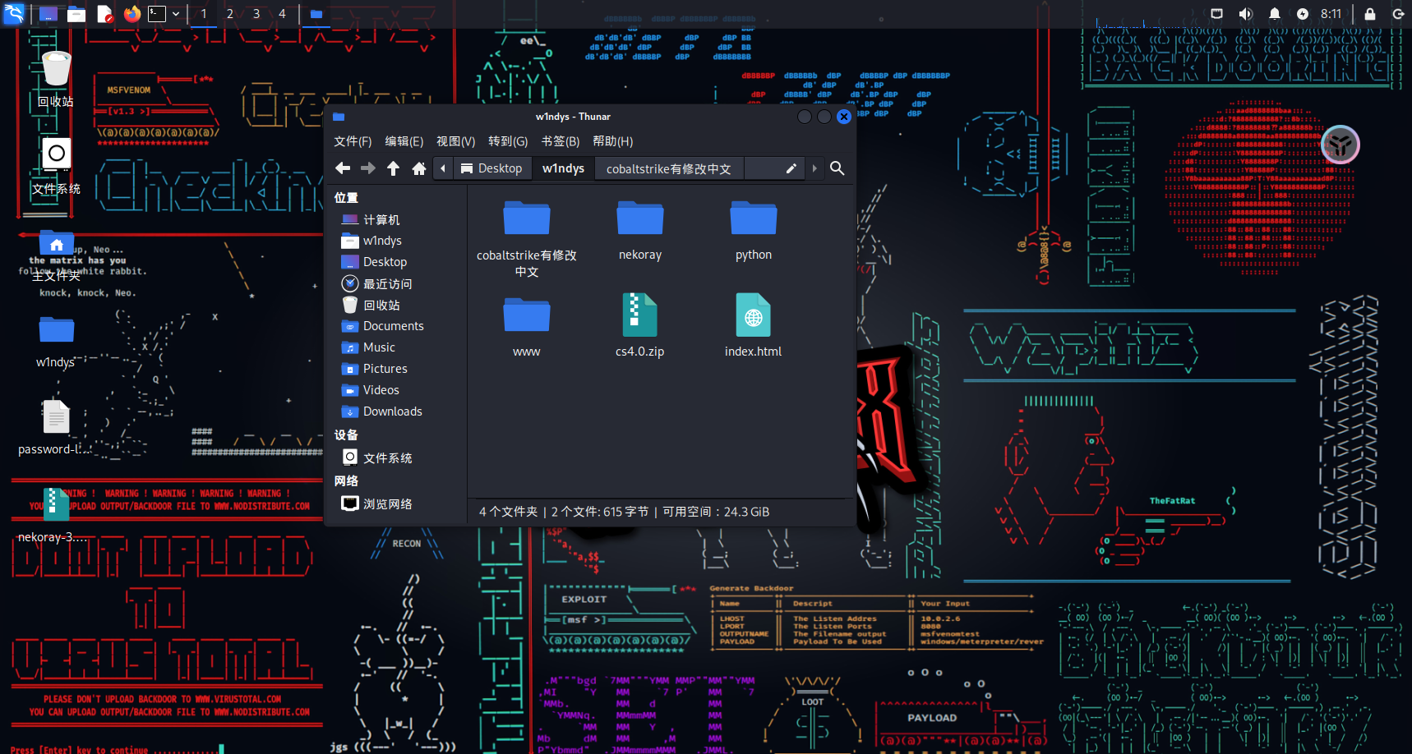Switch to workspace 3
This screenshot has height=754, width=1412.
tap(256, 14)
